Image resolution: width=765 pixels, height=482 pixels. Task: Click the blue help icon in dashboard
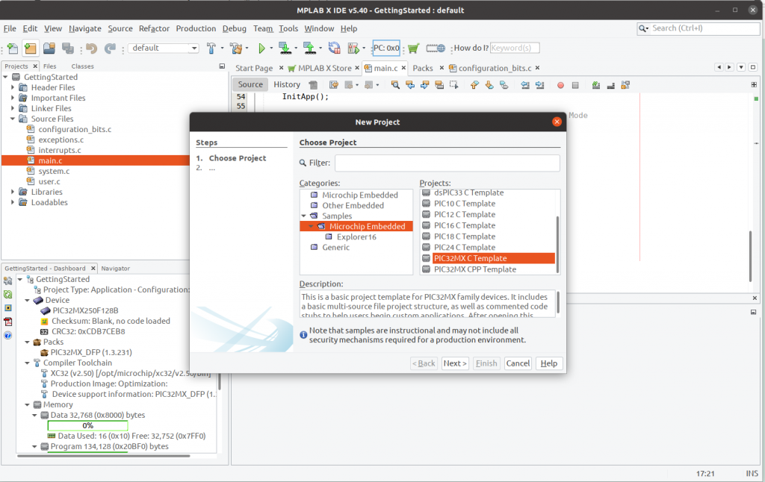[x=7, y=335]
